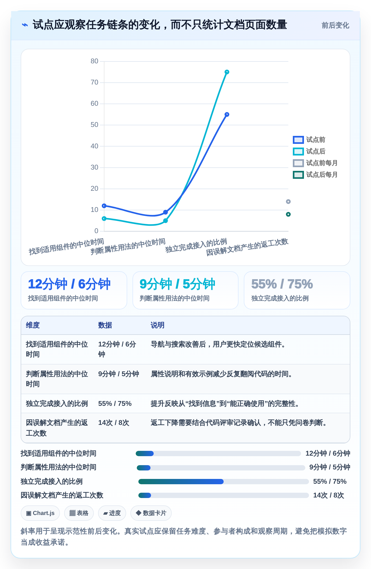Image resolution: width=371 pixels, height=569 pixels.
Task: Click the lightning icon beside the title
Action: pos(25,25)
